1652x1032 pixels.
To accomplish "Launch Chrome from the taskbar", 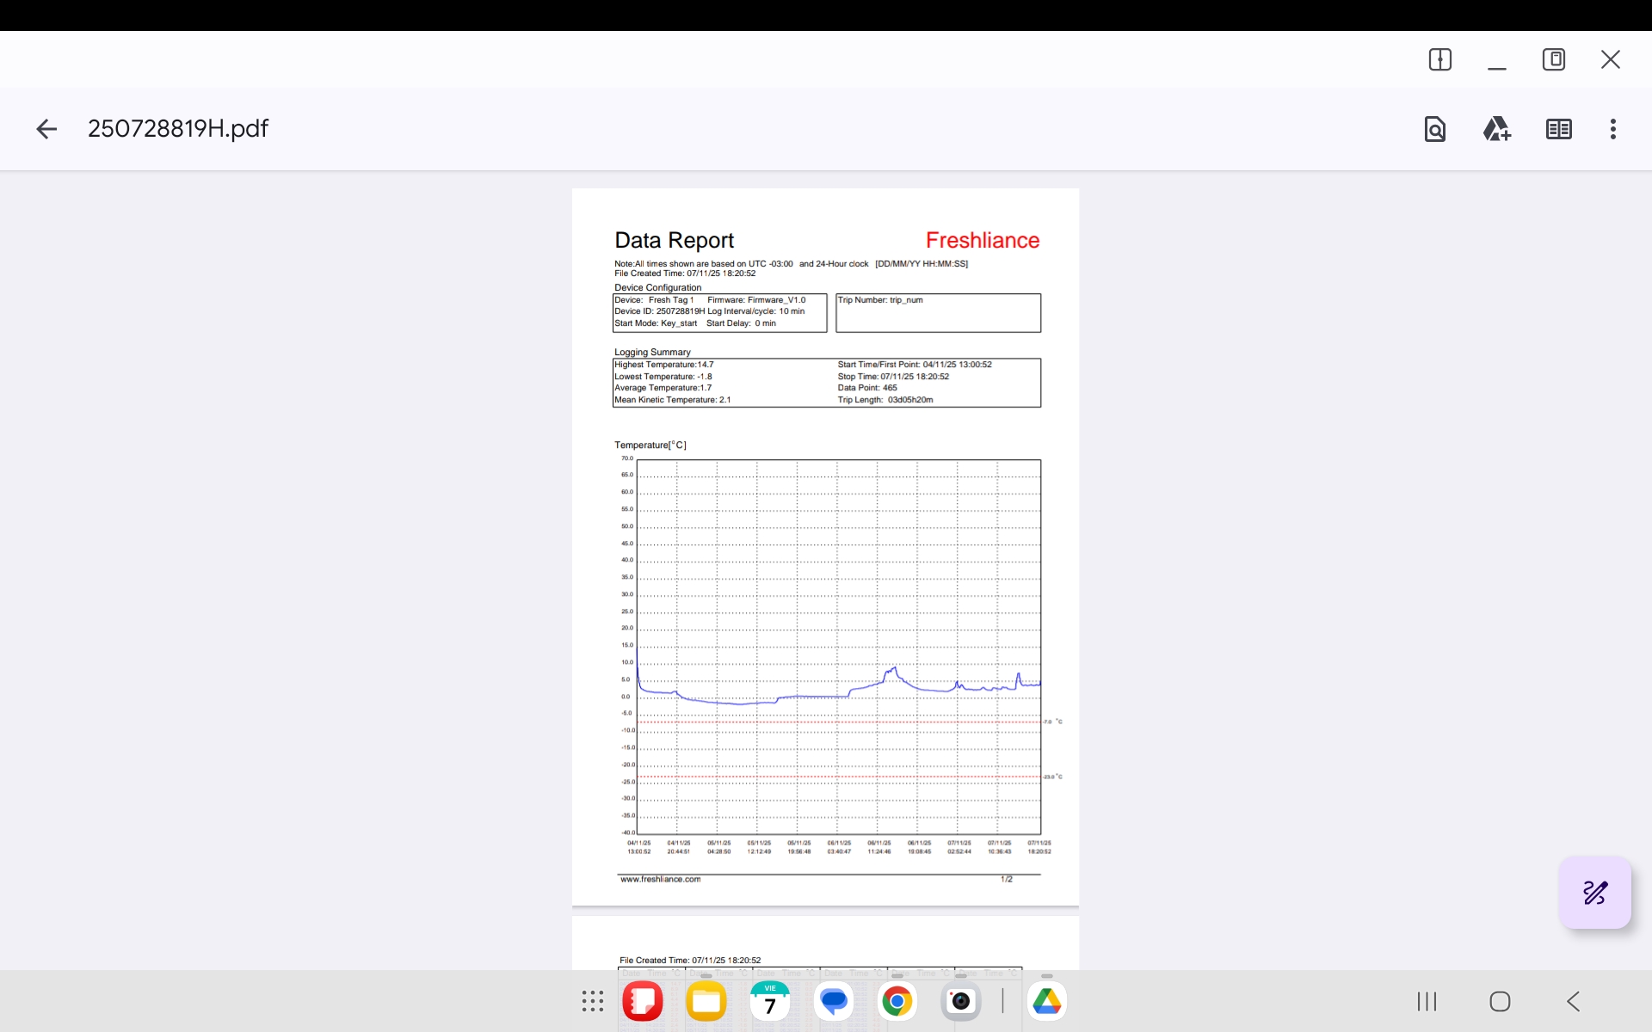I will coord(897,1001).
